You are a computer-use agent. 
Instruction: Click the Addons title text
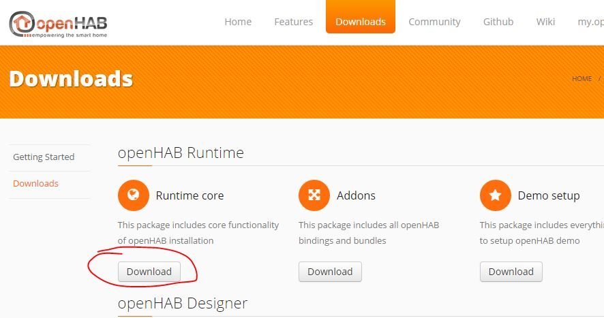(356, 195)
